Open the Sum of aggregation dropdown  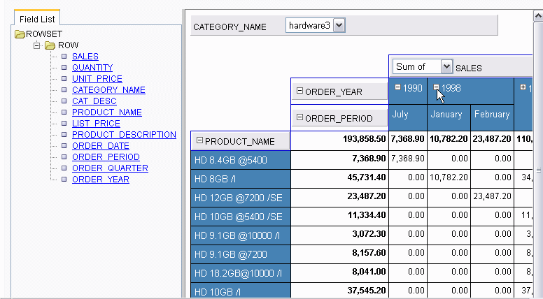[446, 66]
